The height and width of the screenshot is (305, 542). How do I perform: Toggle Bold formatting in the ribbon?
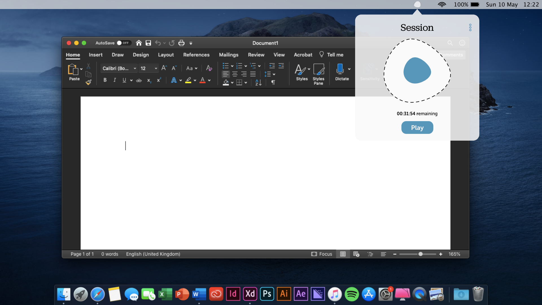[105, 80]
